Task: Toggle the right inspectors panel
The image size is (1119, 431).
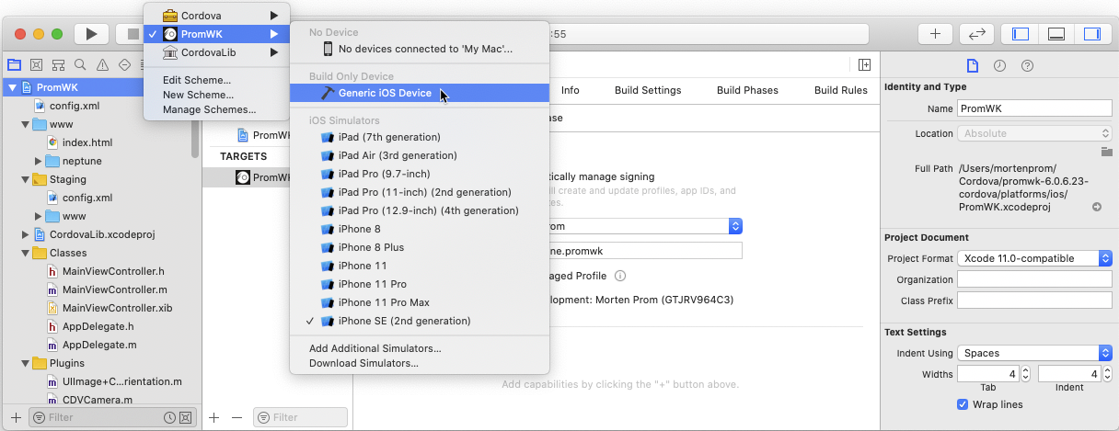Action: (x=1092, y=34)
